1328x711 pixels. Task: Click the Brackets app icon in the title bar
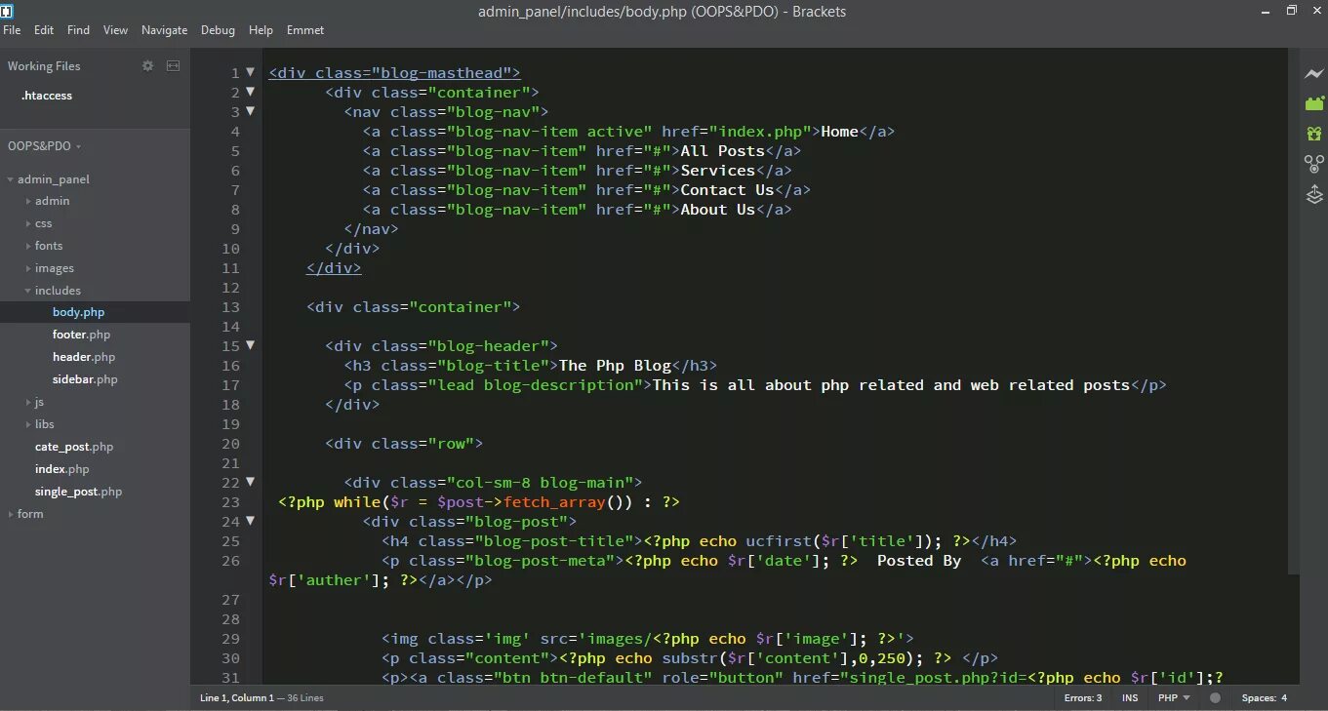tap(8, 11)
